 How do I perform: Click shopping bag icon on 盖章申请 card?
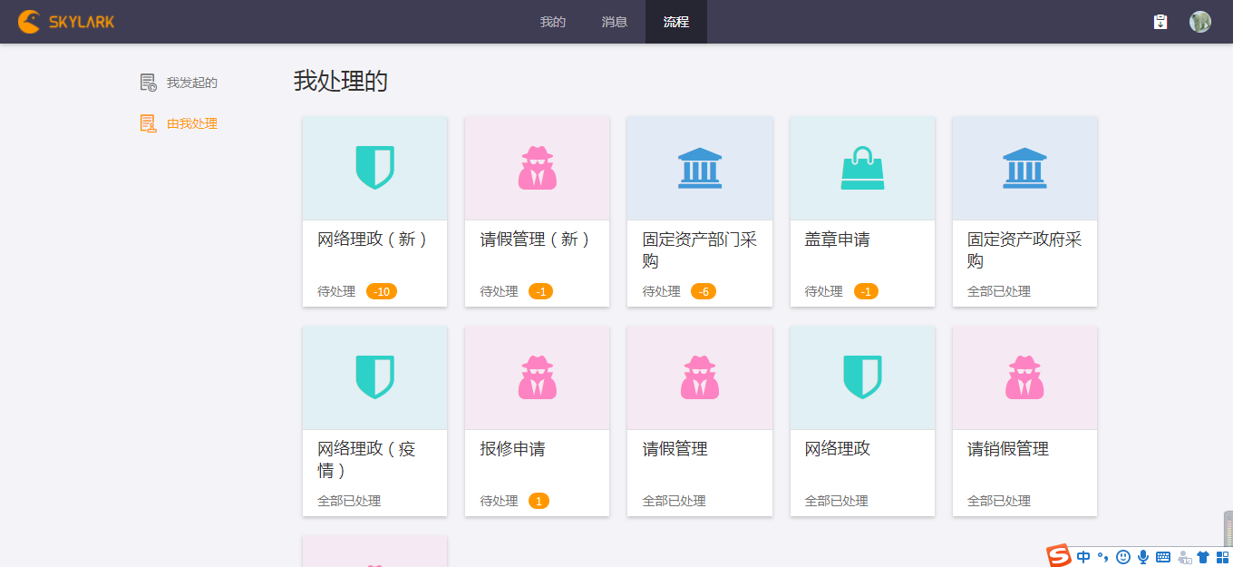click(x=862, y=169)
